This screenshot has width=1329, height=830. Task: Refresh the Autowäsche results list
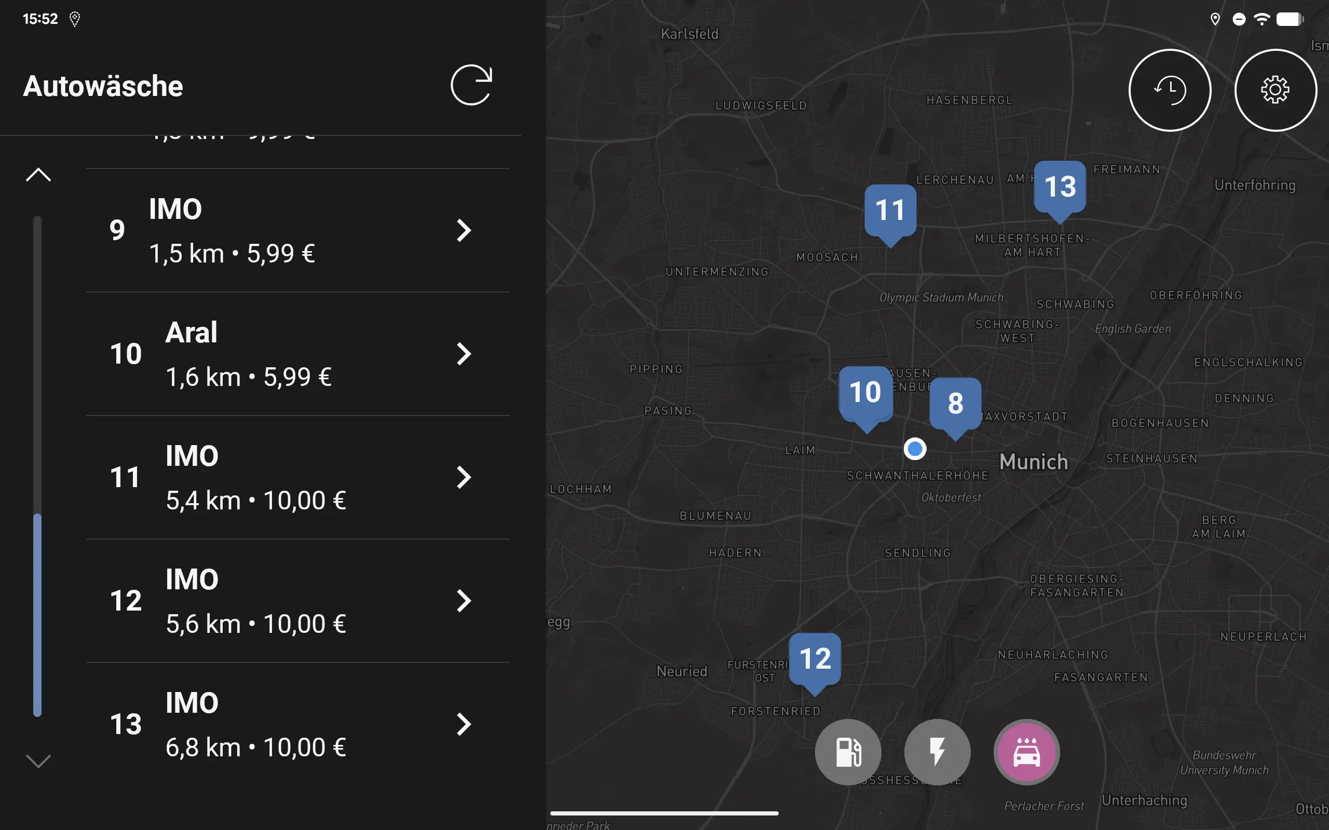pos(471,85)
